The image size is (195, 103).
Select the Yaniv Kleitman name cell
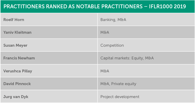click(x=49, y=32)
